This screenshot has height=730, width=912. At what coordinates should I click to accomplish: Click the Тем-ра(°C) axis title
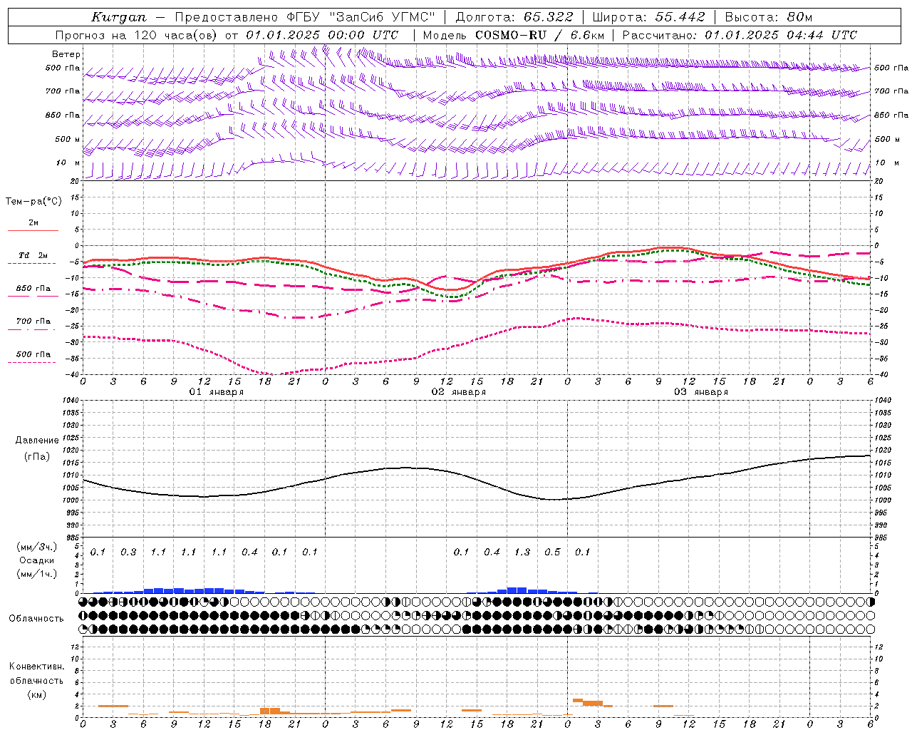click(33, 202)
